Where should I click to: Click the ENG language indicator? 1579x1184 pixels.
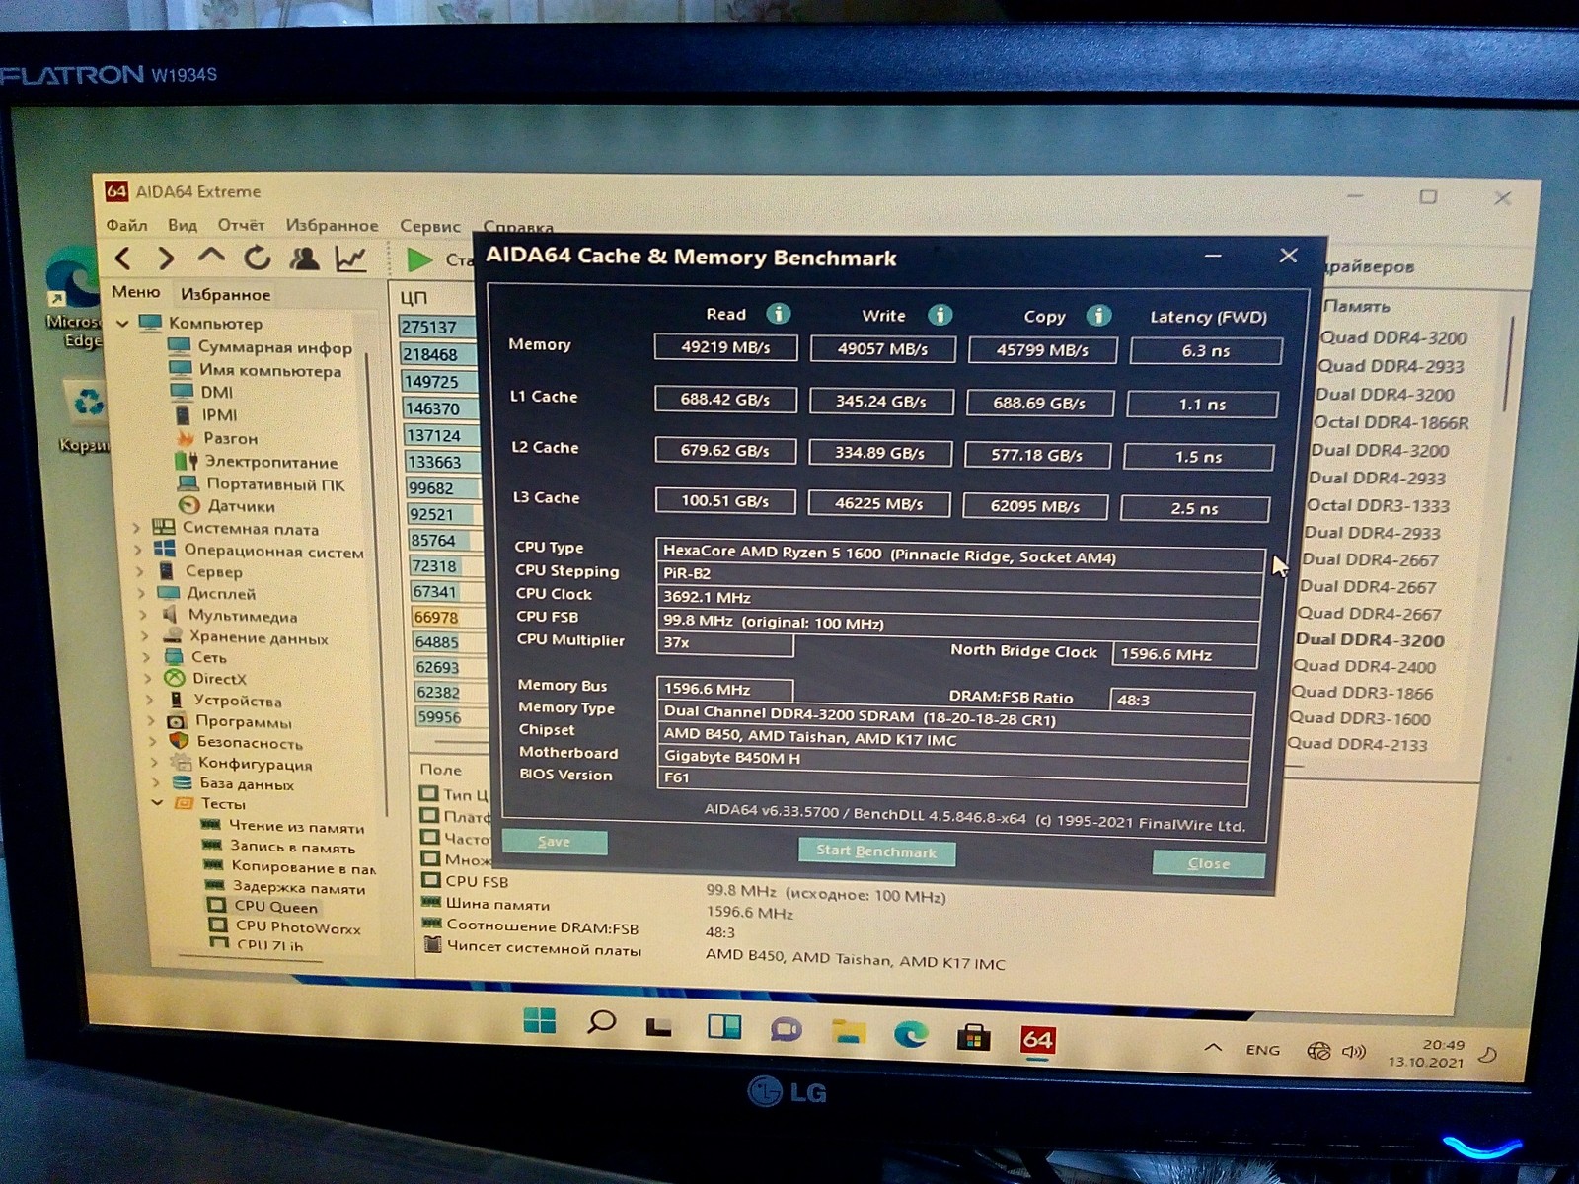click(1262, 1050)
